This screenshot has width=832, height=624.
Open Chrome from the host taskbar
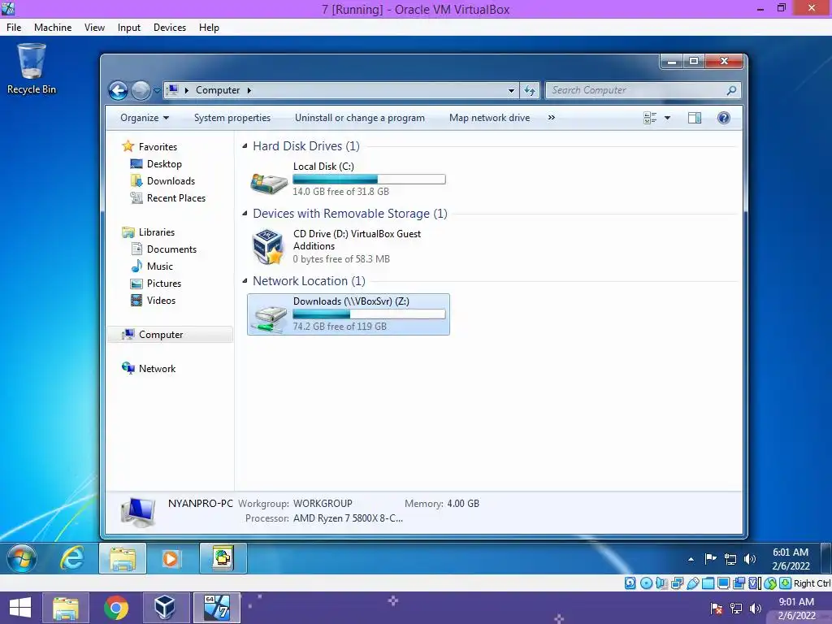(x=115, y=608)
